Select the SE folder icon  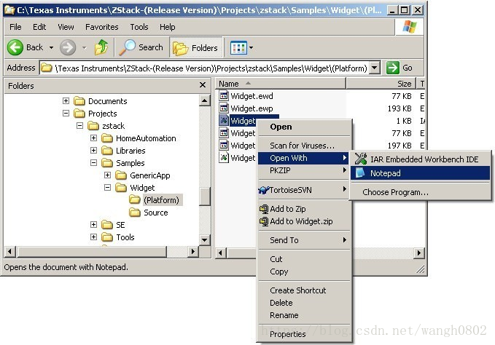(107, 225)
